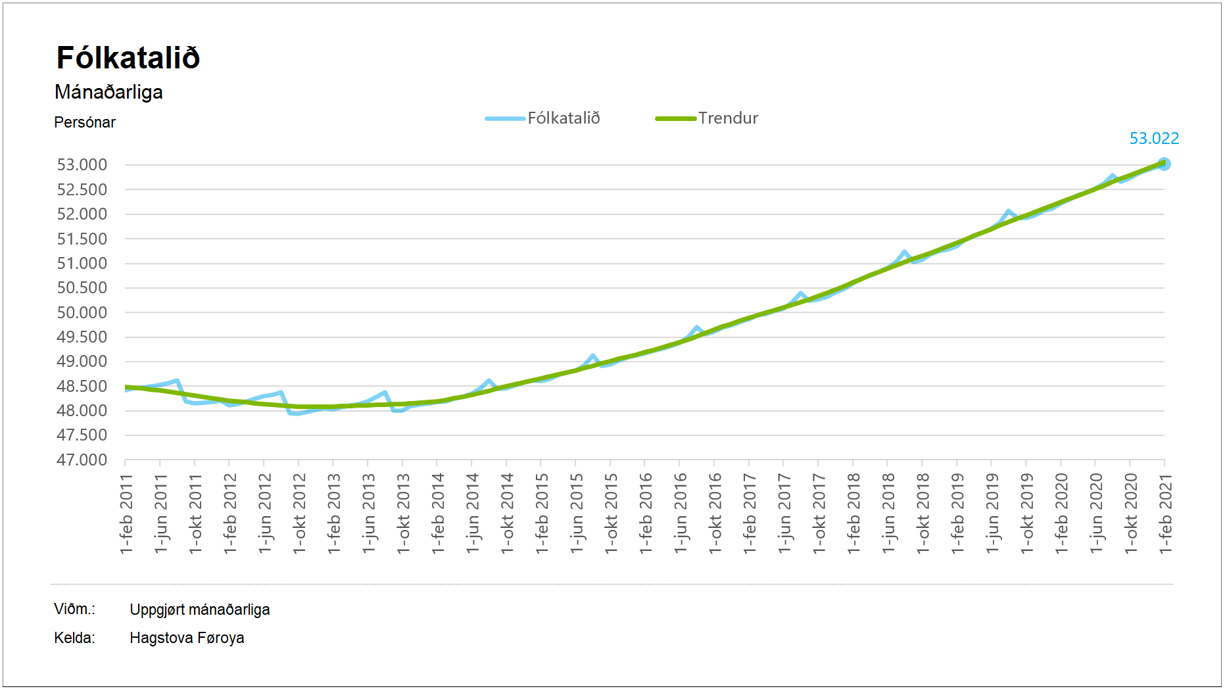Click the Fólkatalið chart title

pyautogui.click(x=128, y=58)
